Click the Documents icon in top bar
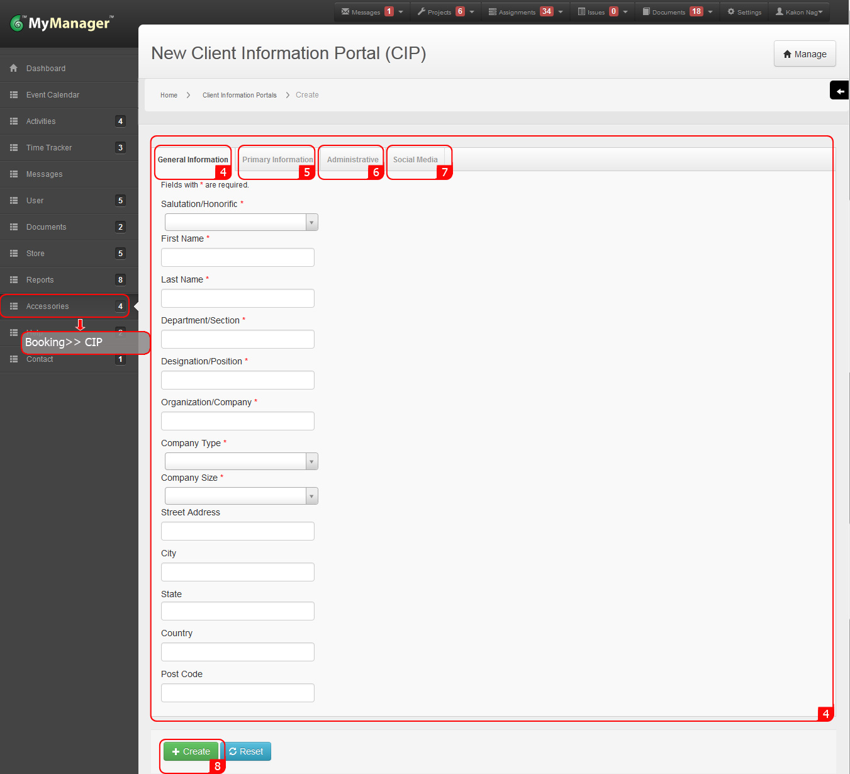850x774 pixels. point(646,11)
